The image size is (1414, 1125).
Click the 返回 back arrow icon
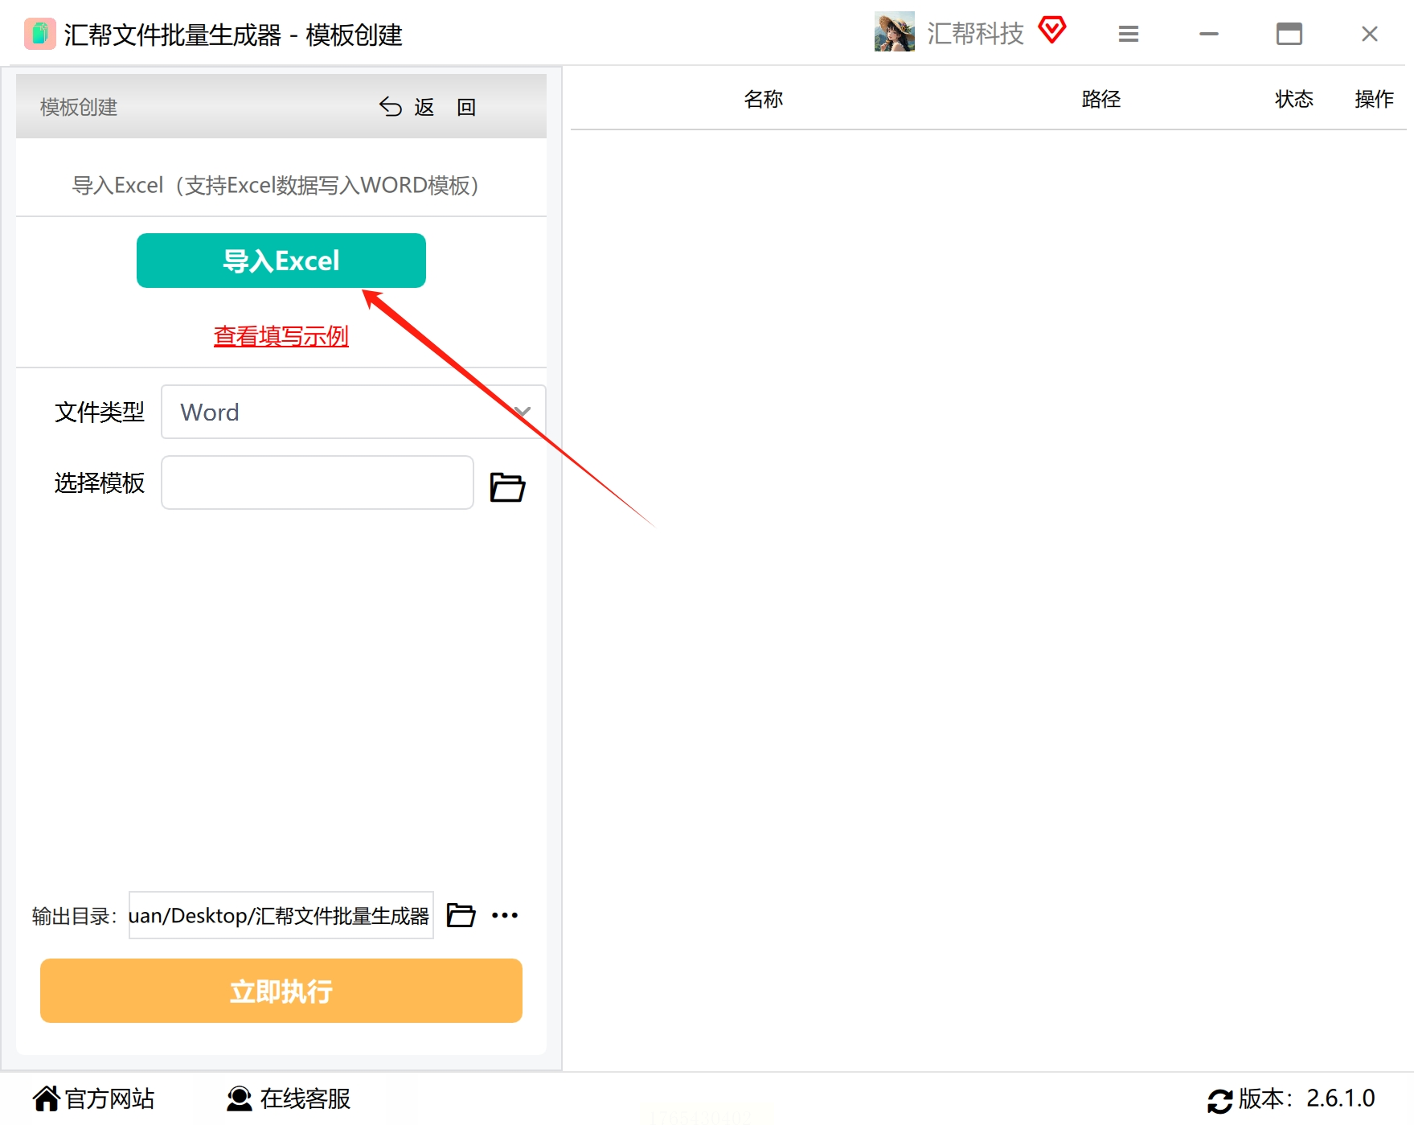391,107
